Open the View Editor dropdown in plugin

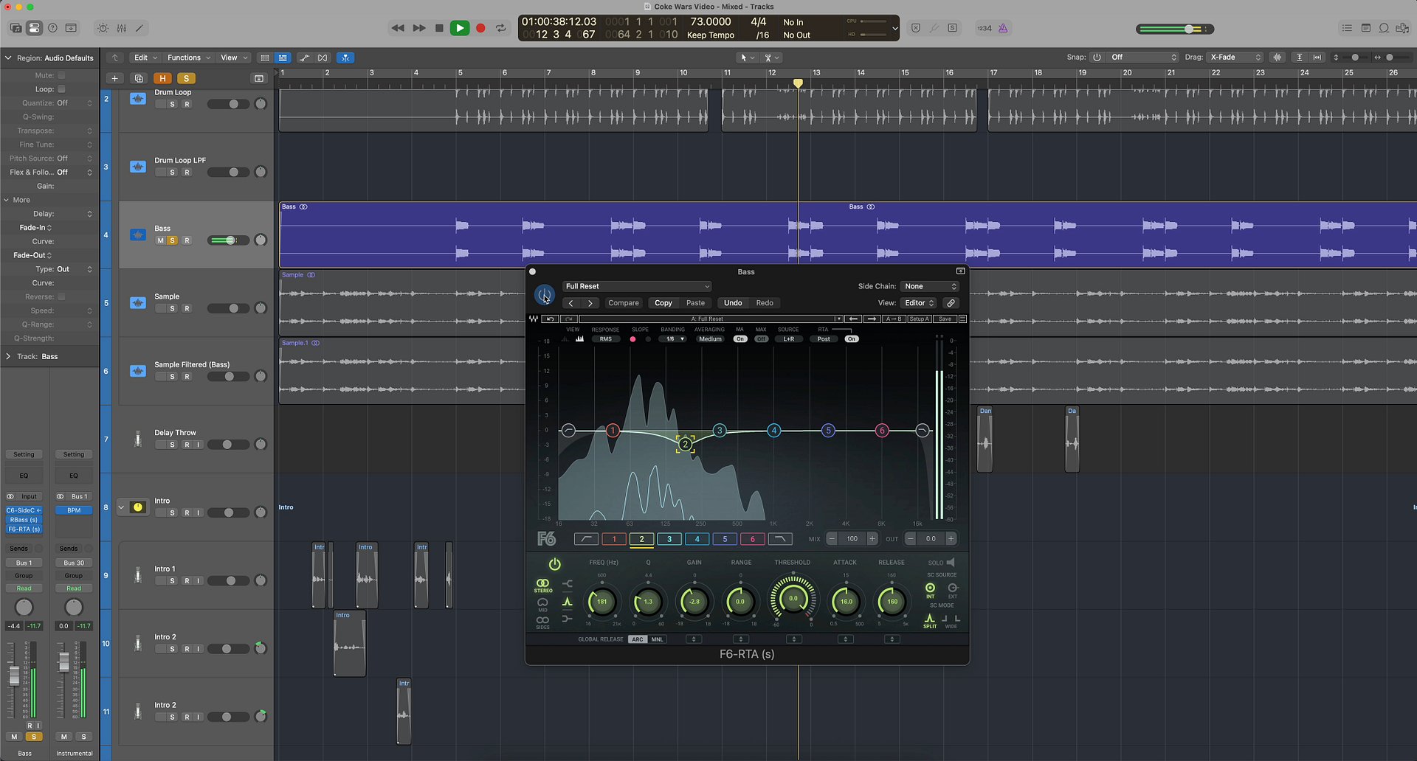(919, 303)
